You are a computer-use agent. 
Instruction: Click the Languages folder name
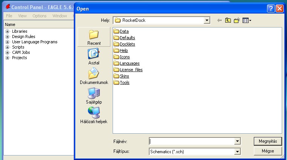(x=130, y=63)
